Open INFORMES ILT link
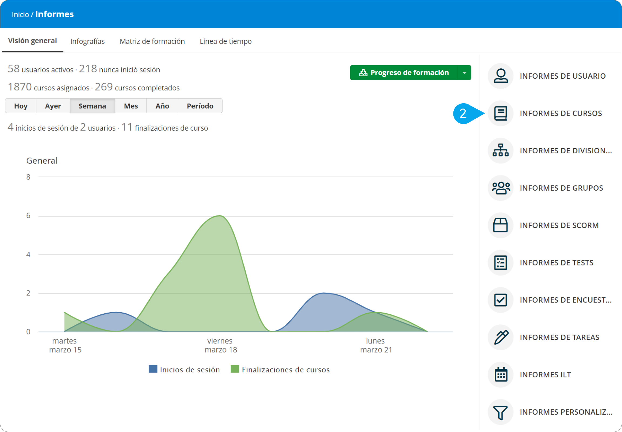622x432 pixels. point(546,375)
